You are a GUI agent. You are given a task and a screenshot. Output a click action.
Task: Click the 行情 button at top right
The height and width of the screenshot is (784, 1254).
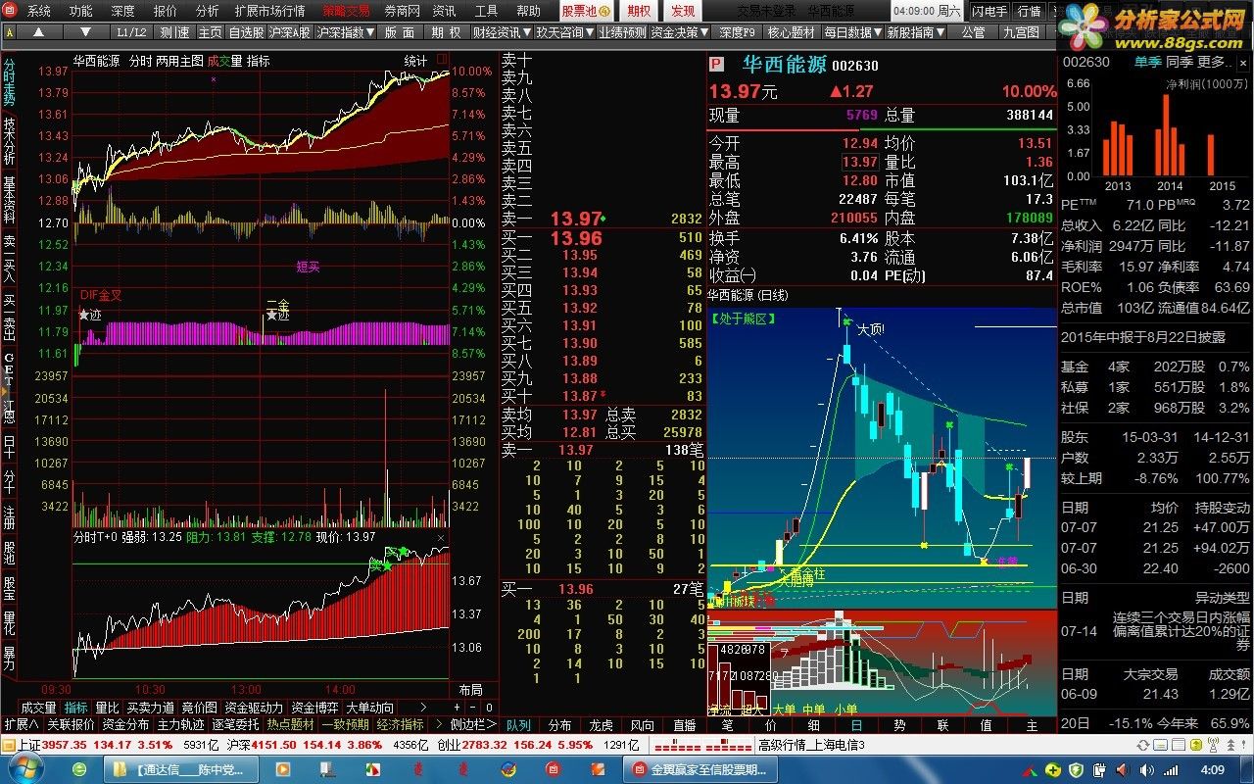pyautogui.click(x=1029, y=11)
